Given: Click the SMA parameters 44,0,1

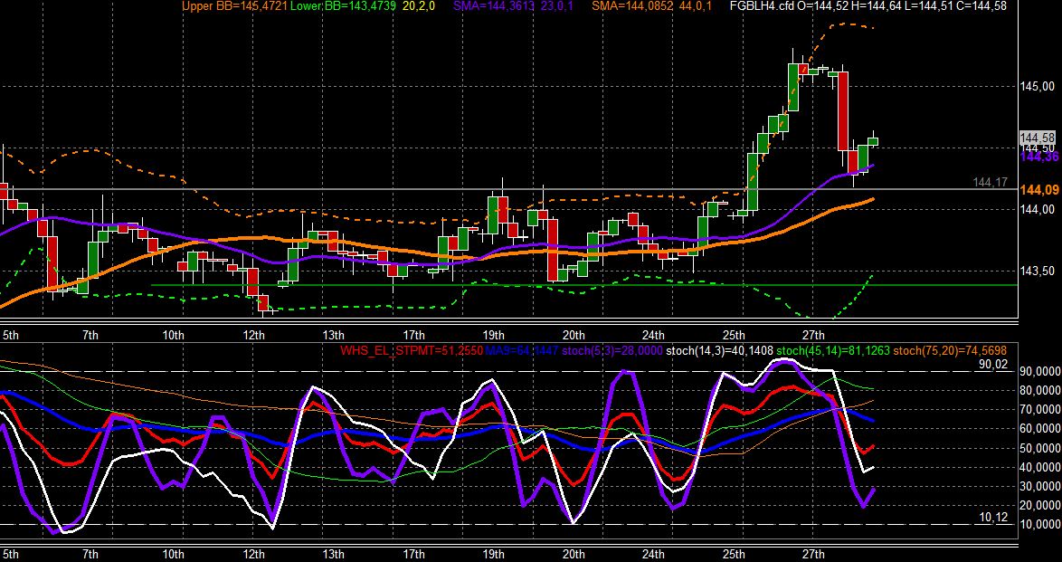Looking at the screenshot, I should pyautogui.click(x=694, y=6).
